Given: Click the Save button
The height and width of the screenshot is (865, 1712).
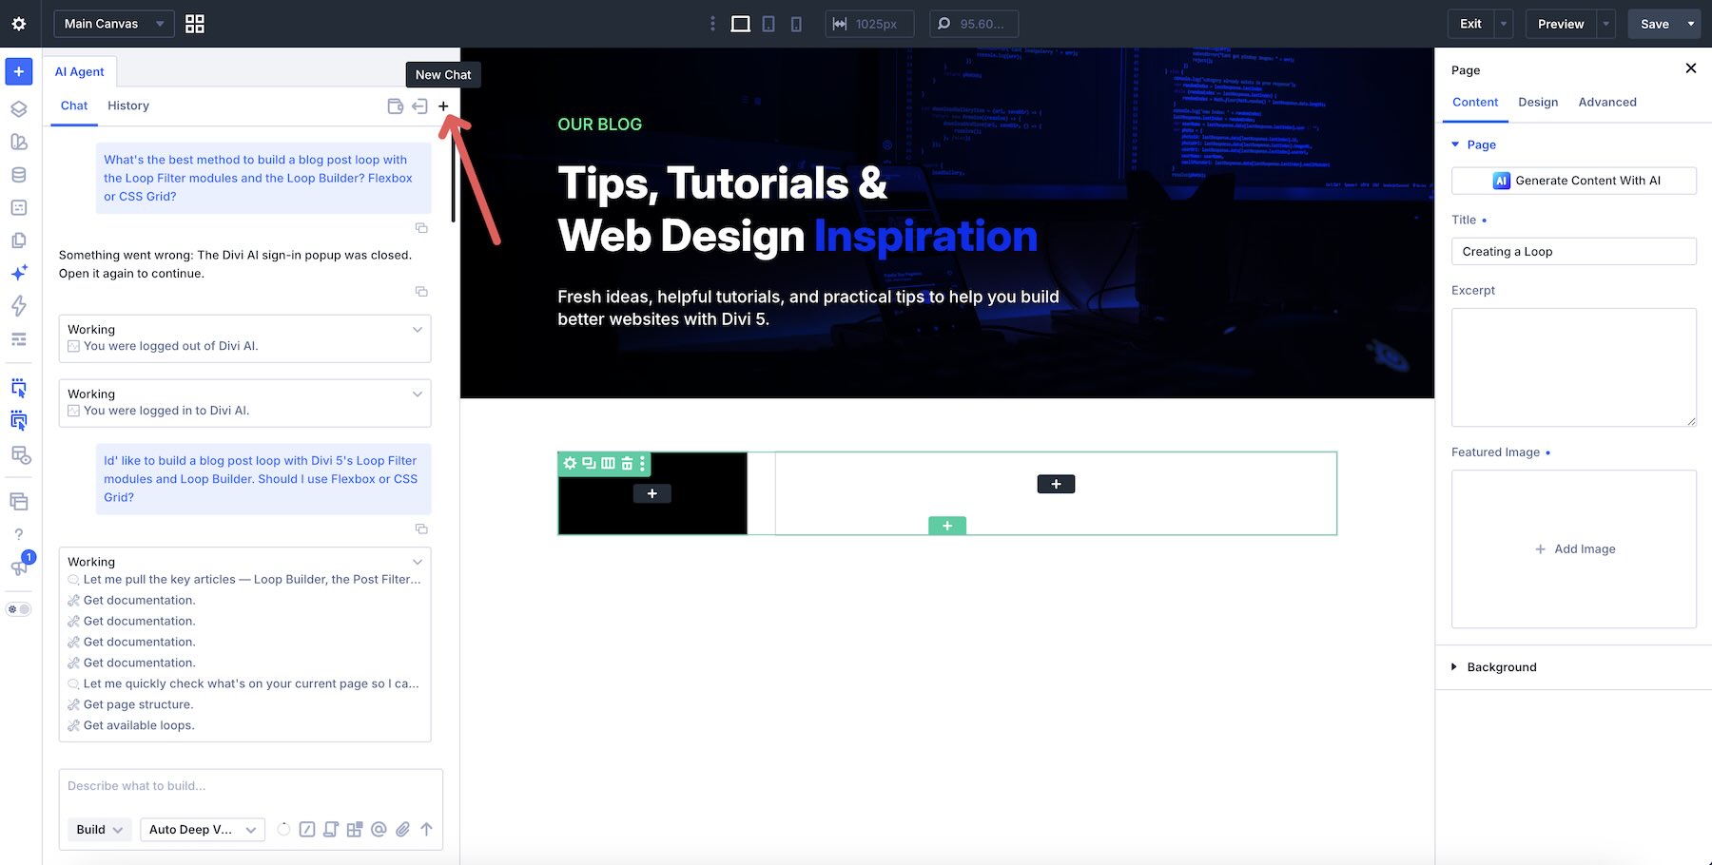Looking at the screenshot, I should [x=1655, y=24].
